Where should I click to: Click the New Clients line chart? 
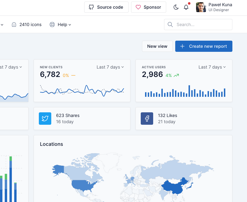[x=82, y=91]
